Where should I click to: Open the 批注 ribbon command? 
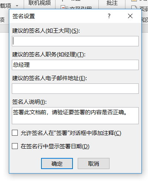coord(112,3)
